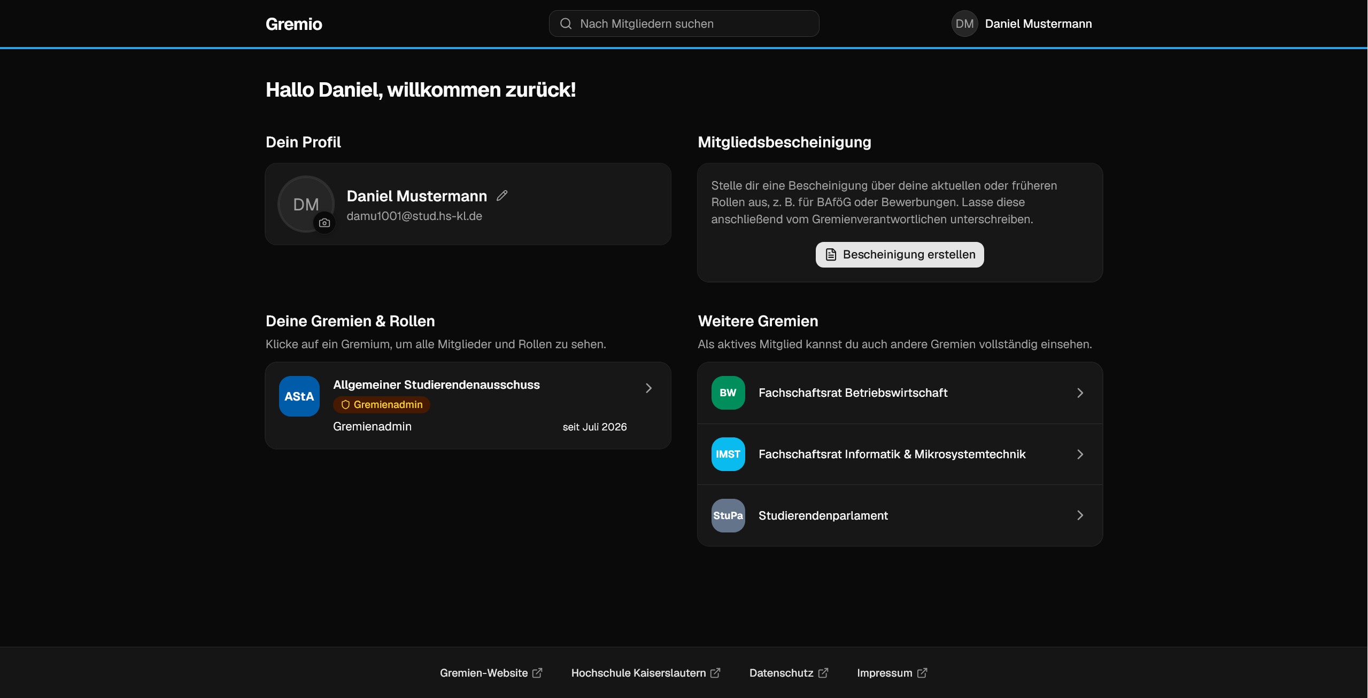Edit profile name with pencil icon
This screenshot has width=1368, height=698.
(502, 195)
